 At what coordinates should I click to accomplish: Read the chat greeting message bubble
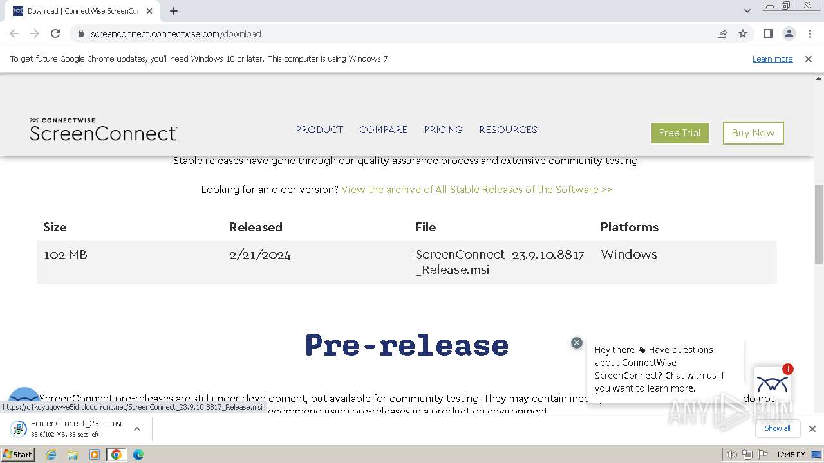tap(665, 369)
